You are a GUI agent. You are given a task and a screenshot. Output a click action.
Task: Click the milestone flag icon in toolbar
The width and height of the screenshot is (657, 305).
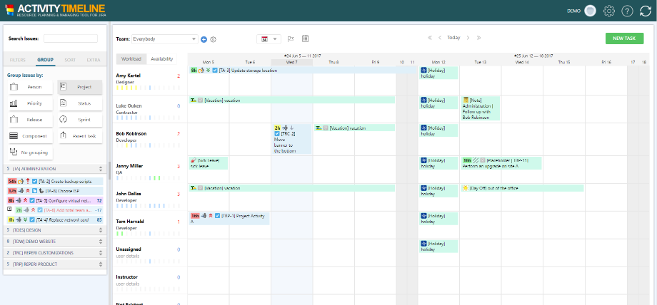pyautogui.click(x=290, y=38)
